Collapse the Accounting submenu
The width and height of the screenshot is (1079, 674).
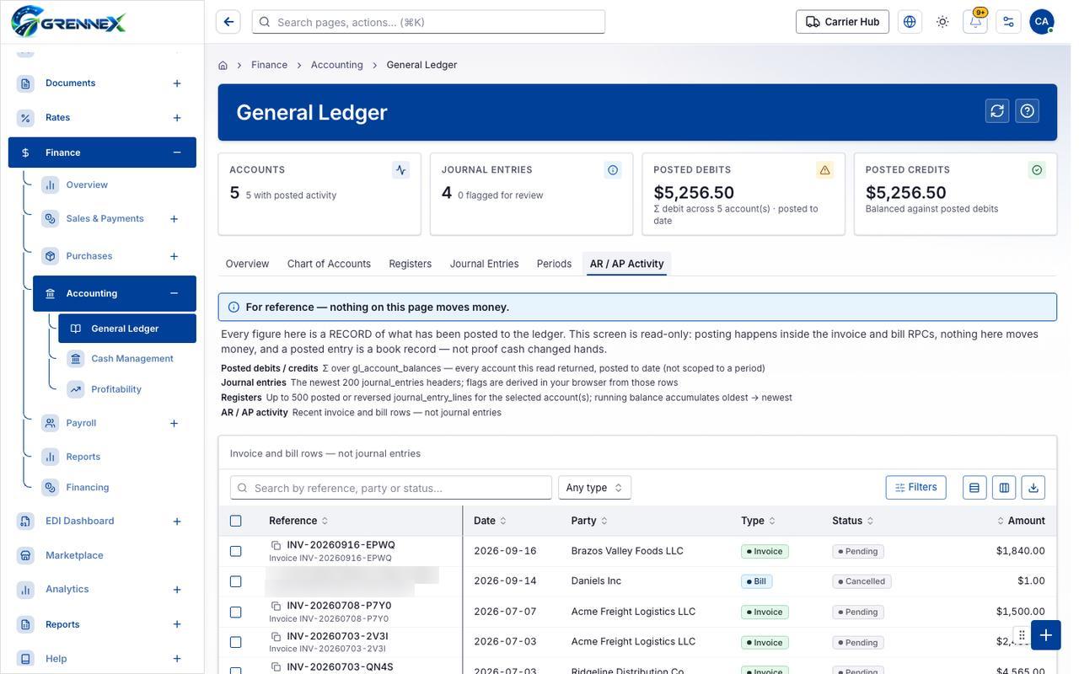(174, 293)
